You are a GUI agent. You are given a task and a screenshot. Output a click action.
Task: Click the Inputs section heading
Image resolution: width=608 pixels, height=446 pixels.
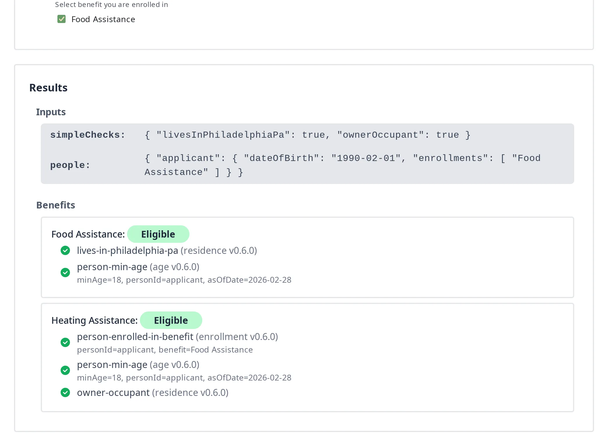[51, 112]
